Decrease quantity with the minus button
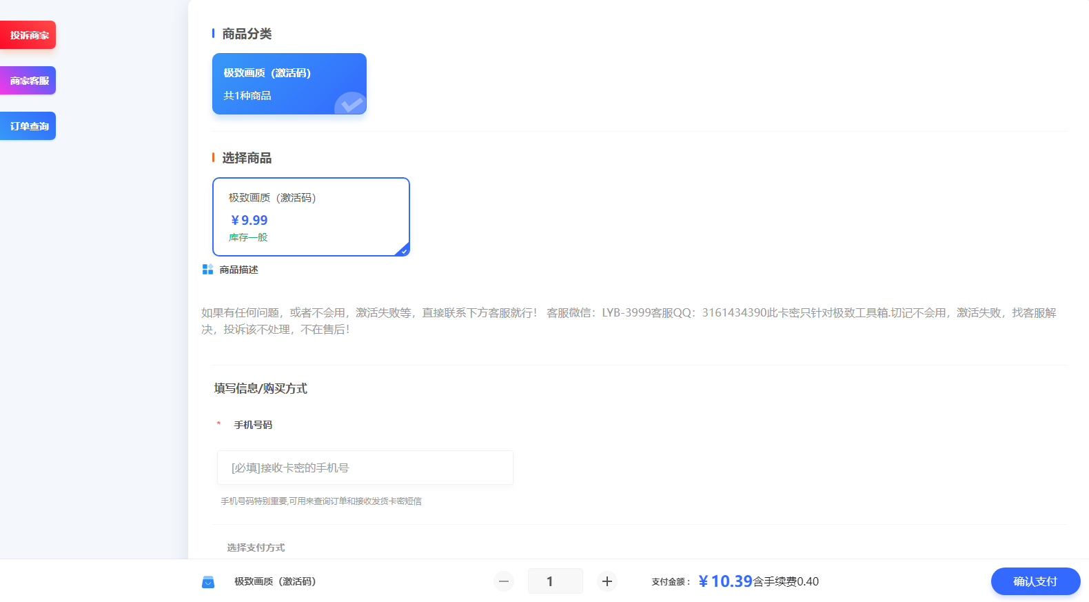The height and width of the screenshot is (602, 1089). (504, 581)
